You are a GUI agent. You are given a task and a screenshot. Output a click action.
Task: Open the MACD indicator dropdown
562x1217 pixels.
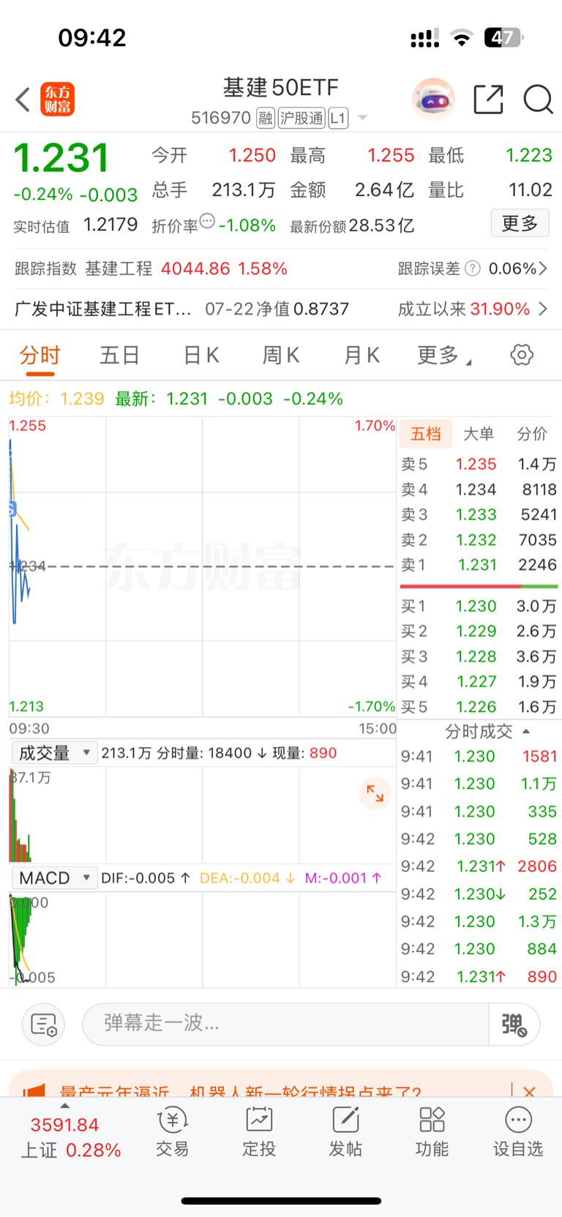[54, 877]
